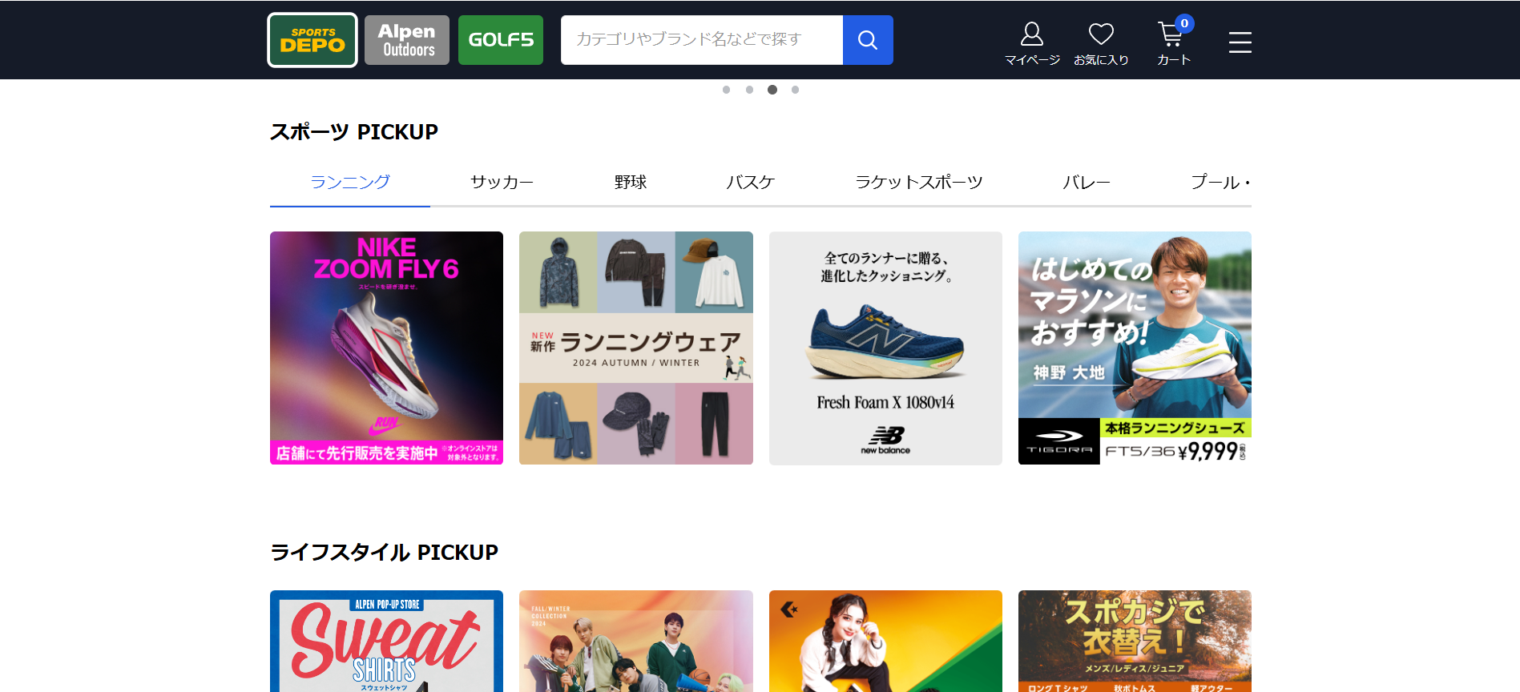Open the Nike Zoom Fly 6 banner

pyautogui.click(x=386, y=348)
